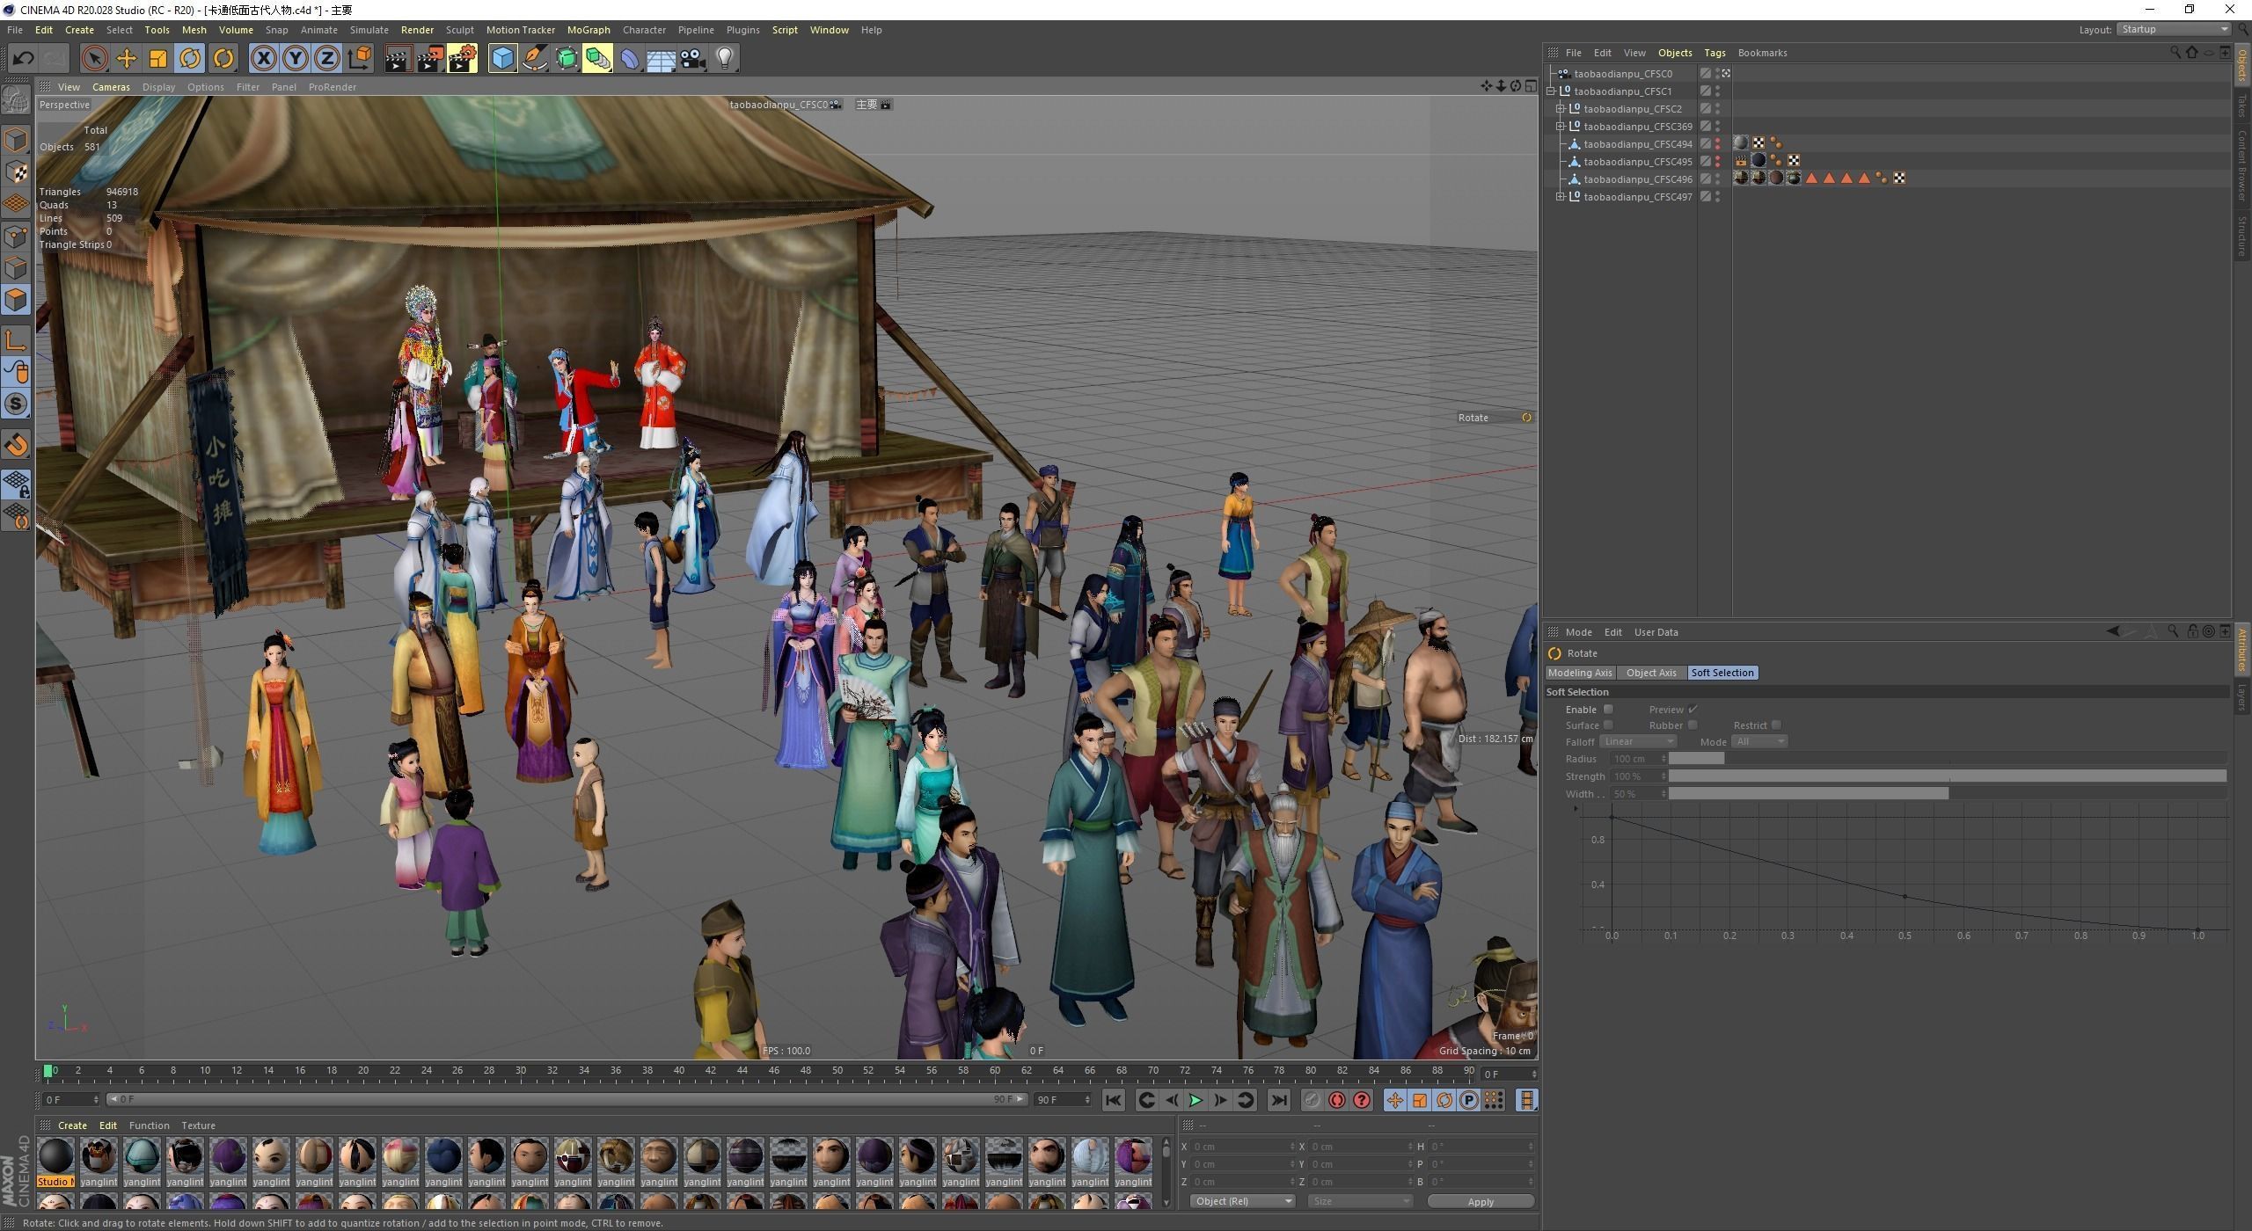Select the Spline pen icon
Image resolution: width=2252 pixels, height=1231 pixels.
[x=535, y=58]
